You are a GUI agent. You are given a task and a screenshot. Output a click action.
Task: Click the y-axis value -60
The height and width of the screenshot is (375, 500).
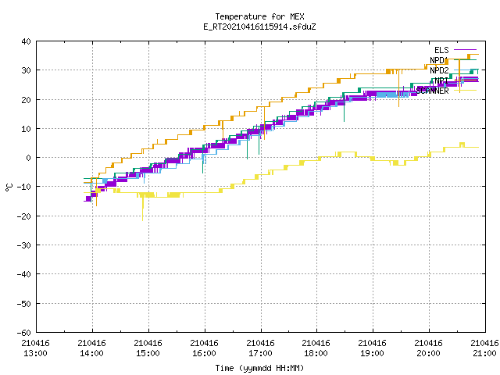24,333
